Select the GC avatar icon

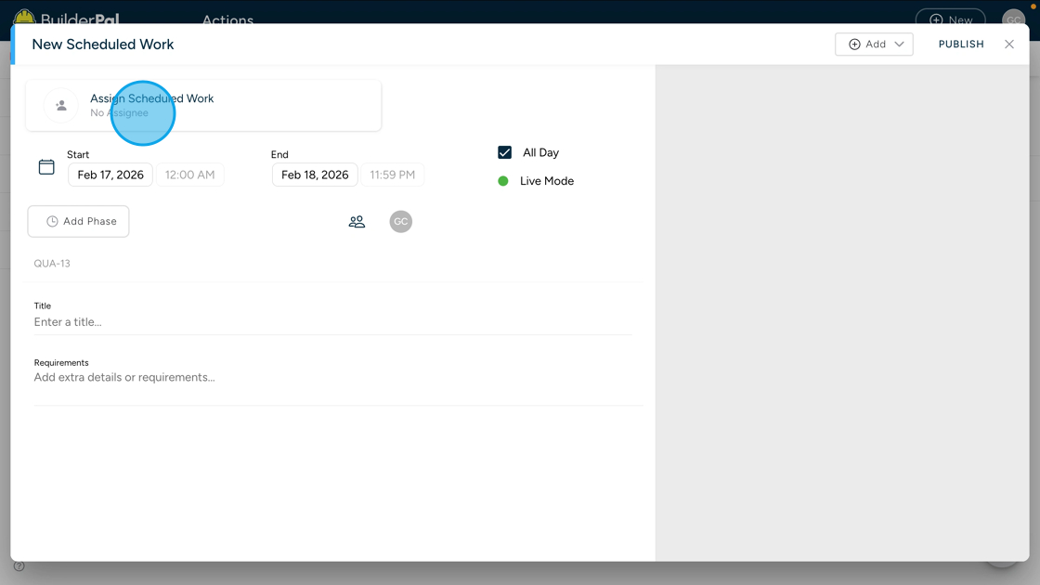point(400,221)
